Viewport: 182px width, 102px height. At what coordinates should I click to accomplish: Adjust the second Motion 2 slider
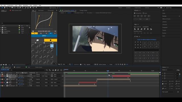pyautogui.click(x=165, y=76)
